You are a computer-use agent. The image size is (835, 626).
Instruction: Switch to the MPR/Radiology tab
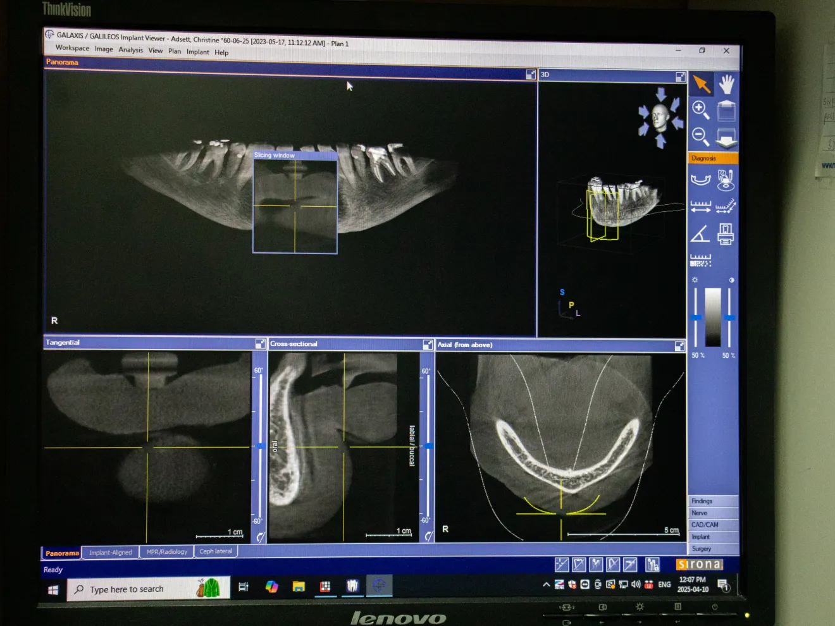point(166,551)
